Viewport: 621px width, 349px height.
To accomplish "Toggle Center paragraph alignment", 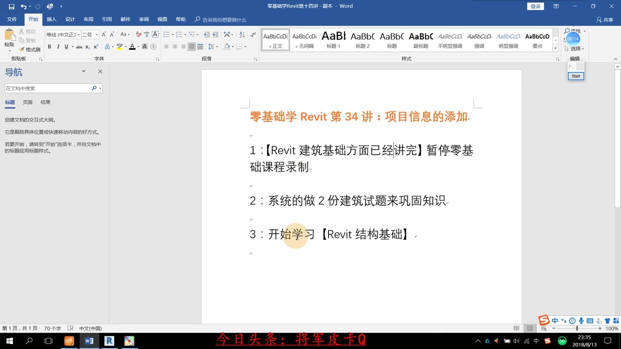I will tap(175, 47).
